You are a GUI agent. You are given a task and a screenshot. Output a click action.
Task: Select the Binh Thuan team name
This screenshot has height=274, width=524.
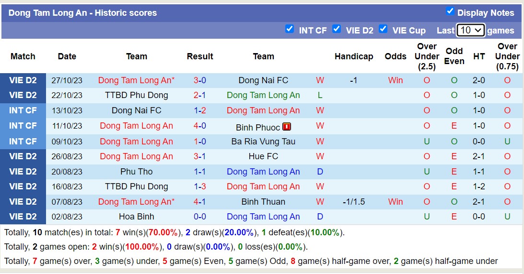point(263,202)
